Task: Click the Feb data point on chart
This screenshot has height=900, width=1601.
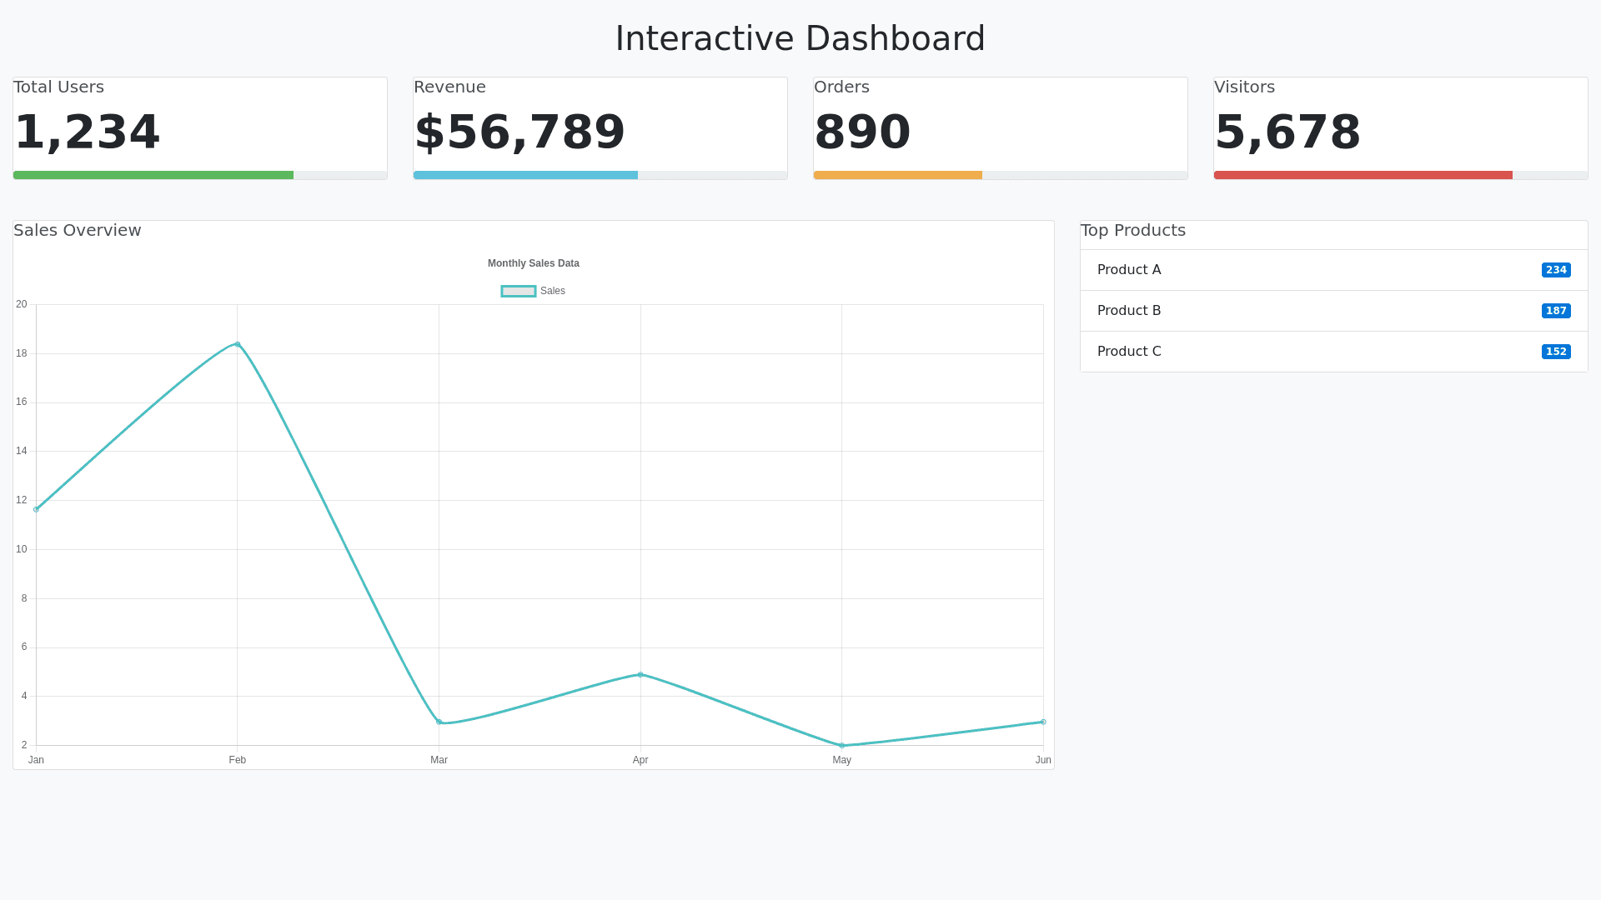Action: pyautogui.click(x=238, y=344)
